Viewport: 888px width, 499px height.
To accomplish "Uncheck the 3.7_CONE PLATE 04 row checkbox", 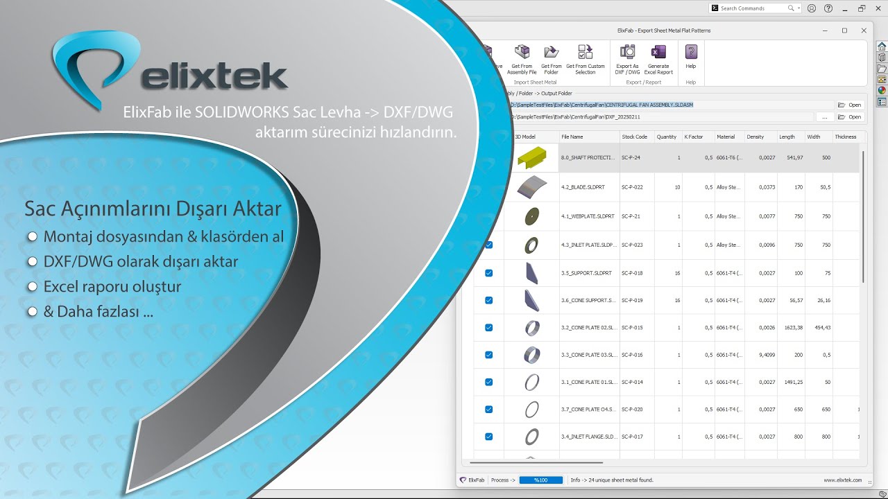I will [x=488, y=409].
